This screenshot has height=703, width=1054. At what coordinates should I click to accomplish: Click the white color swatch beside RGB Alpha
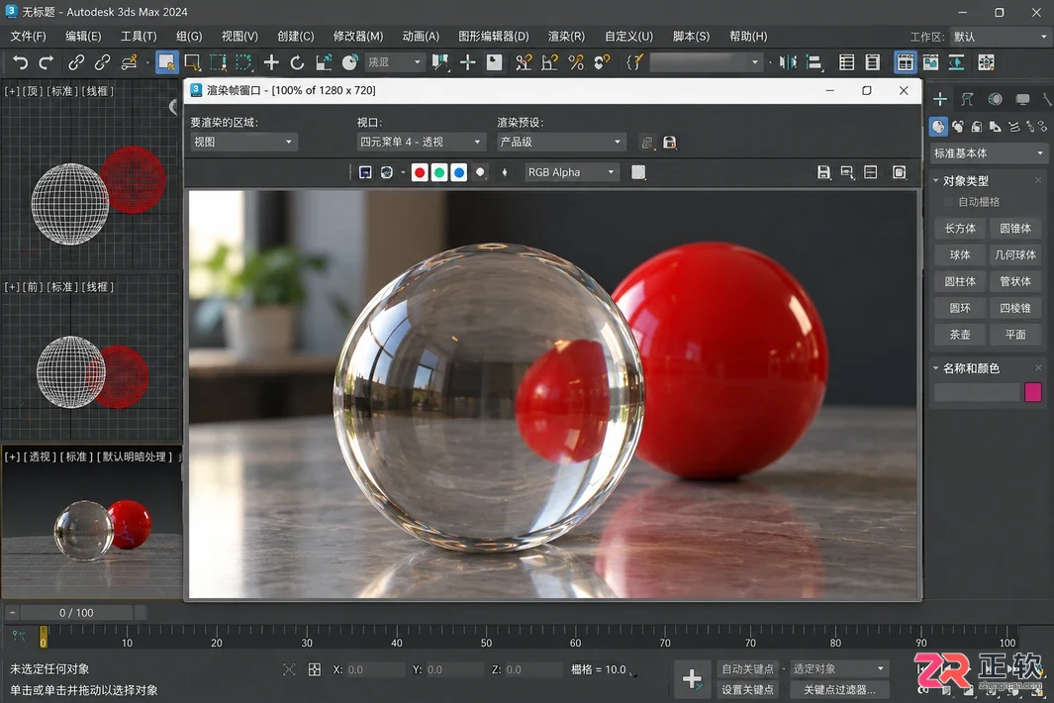(x=638, y=172)
